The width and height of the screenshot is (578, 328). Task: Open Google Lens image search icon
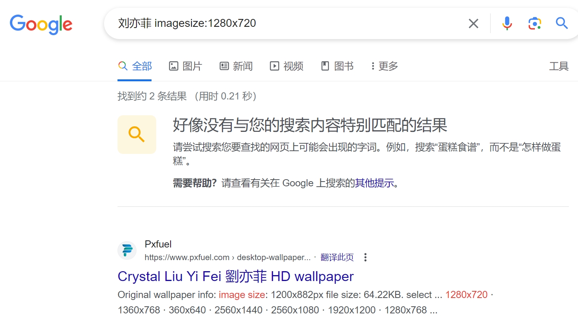[534, 24]
